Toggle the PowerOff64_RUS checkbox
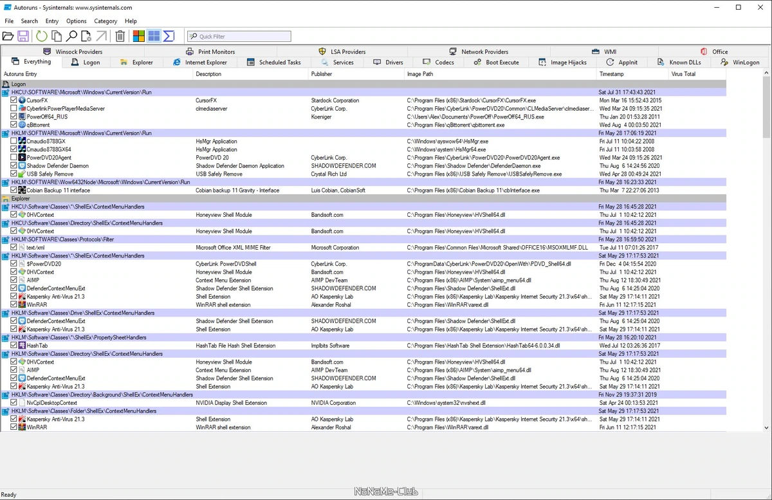 click(14, 117)
